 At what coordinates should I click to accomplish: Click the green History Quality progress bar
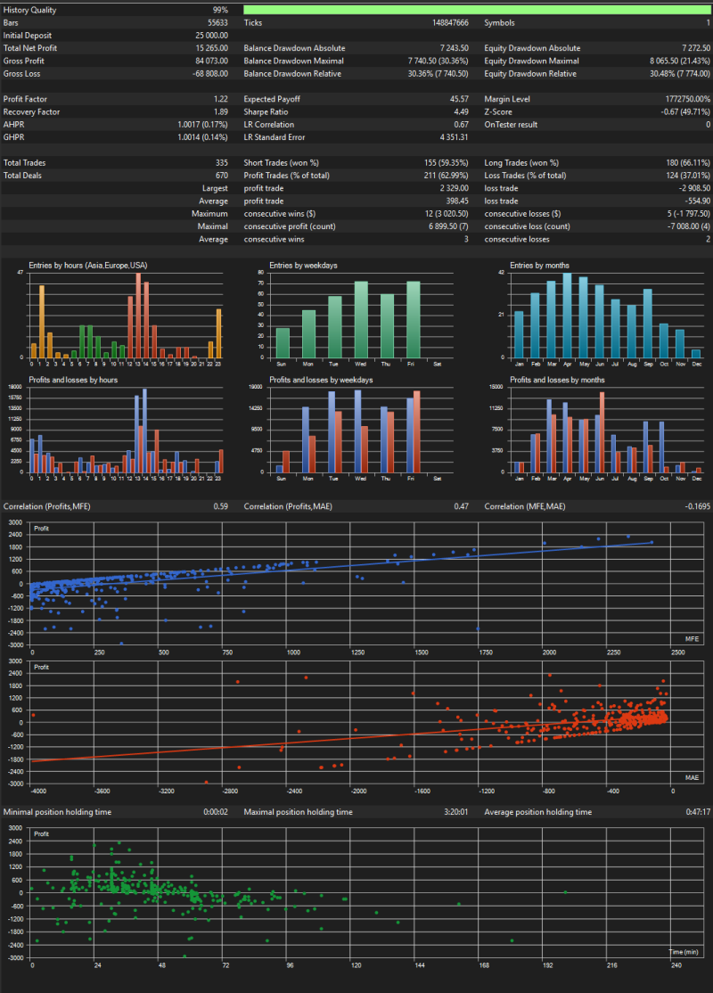click(477, 10)
